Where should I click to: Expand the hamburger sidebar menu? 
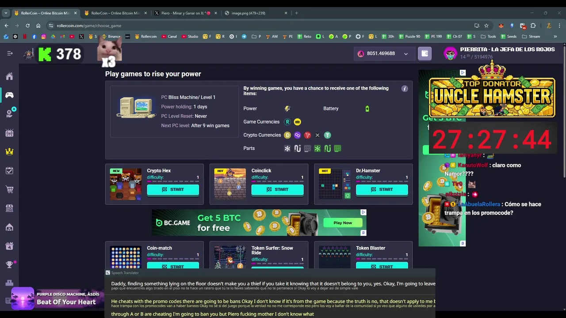tap(10, 53)
